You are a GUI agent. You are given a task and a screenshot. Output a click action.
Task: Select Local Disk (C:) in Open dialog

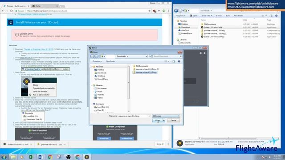[x=102, y=107]
